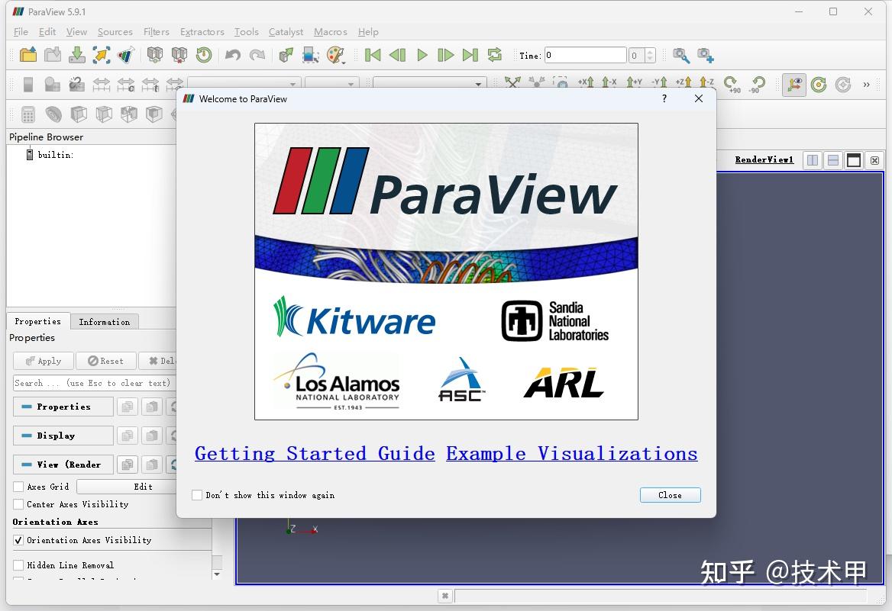
Task: Enable Center Axes Visibility checkbox
Action: coord(19,504)
